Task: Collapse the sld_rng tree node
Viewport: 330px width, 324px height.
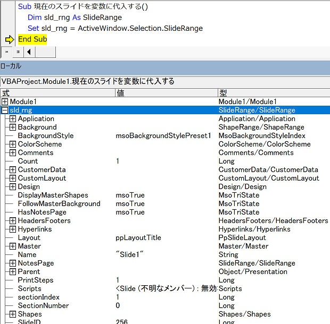Action: (x=5, y=110)
